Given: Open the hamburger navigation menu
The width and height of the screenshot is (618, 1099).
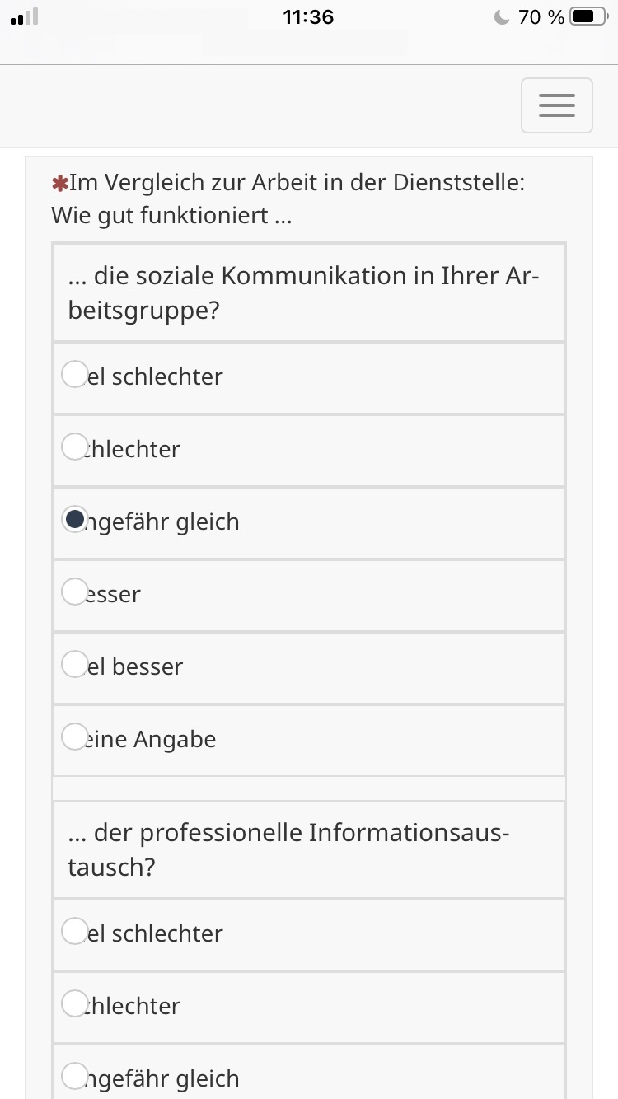Looking at the screenshot, I should 557,105.
